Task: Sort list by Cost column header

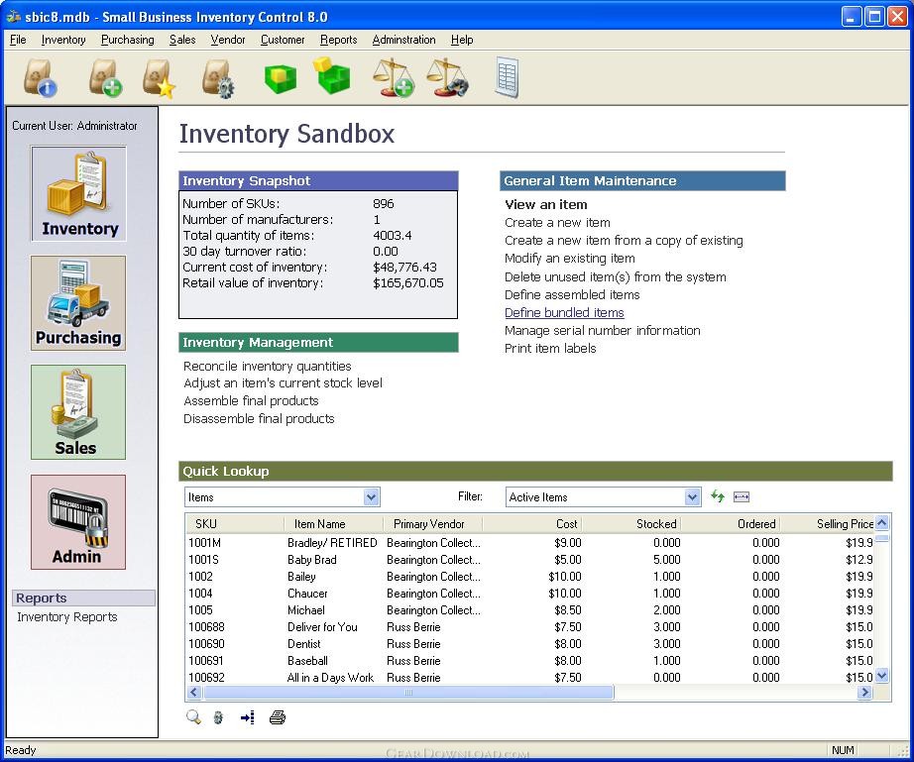Action: point(532,524)
